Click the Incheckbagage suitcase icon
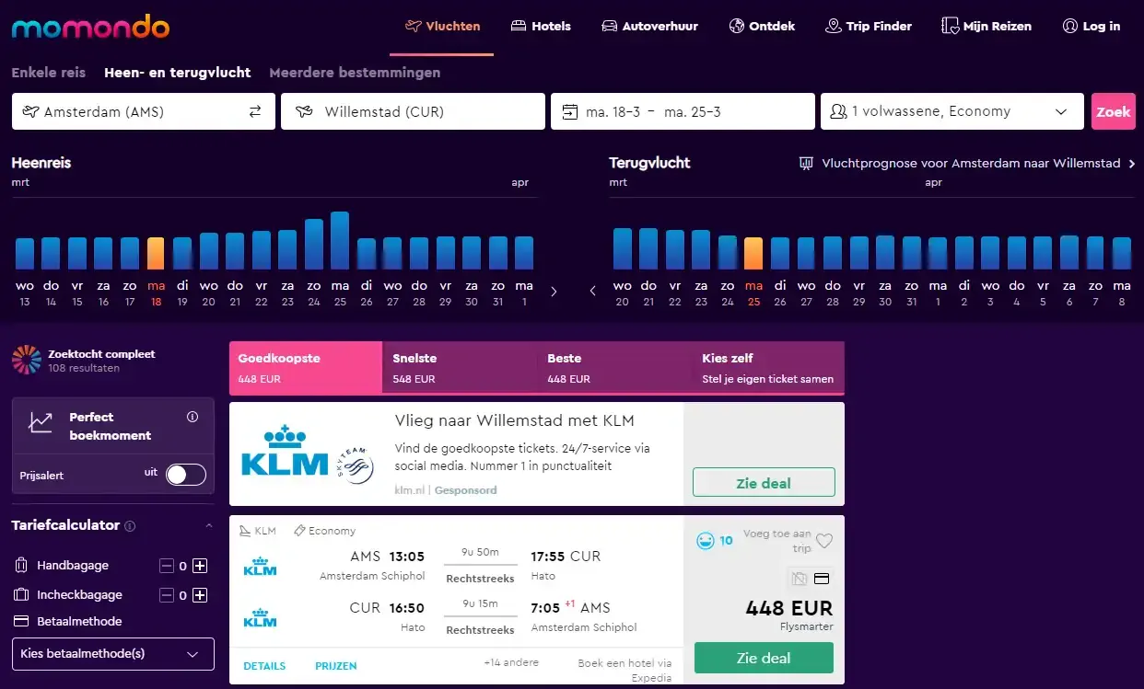The width and height of the screenshot is (1144, 689). (x=21, y=595)
